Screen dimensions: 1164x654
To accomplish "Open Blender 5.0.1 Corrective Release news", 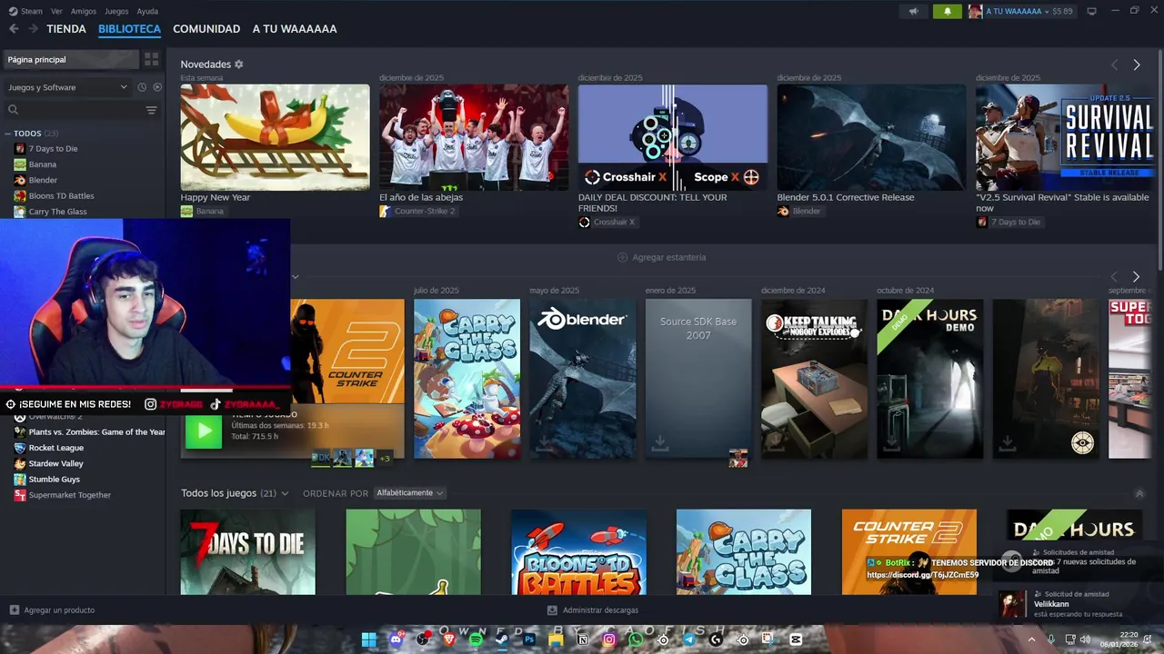I will pos(871,137).
